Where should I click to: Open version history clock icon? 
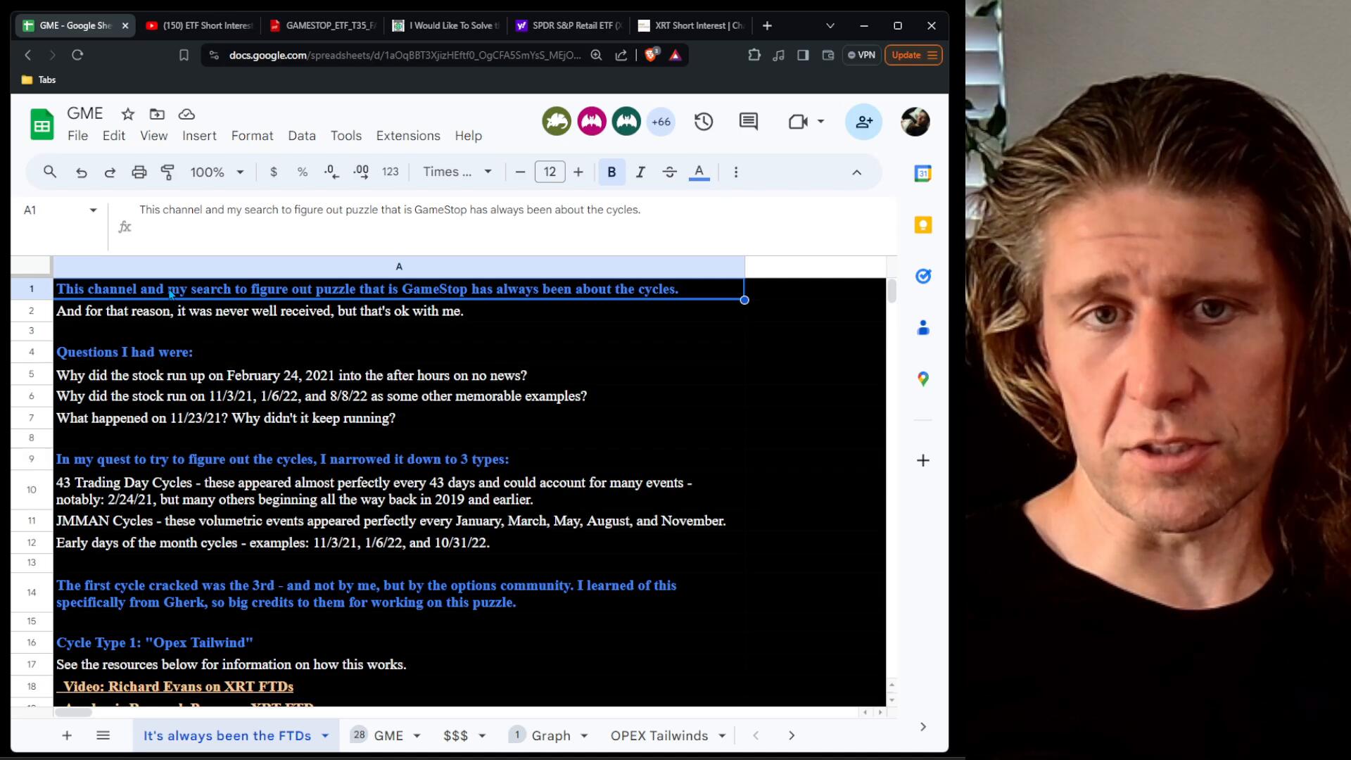click(704, 122)
